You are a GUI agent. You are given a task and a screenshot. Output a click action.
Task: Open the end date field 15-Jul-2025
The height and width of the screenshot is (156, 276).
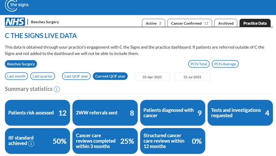tap(192, 77)
